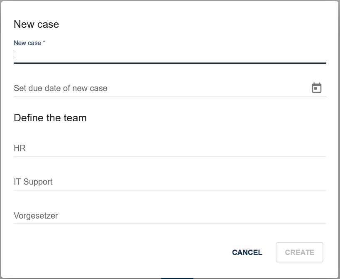Cancel creating the new case
Image resolution: width=340 pixels, height=279 pixels.
click(x=247, y=252)
